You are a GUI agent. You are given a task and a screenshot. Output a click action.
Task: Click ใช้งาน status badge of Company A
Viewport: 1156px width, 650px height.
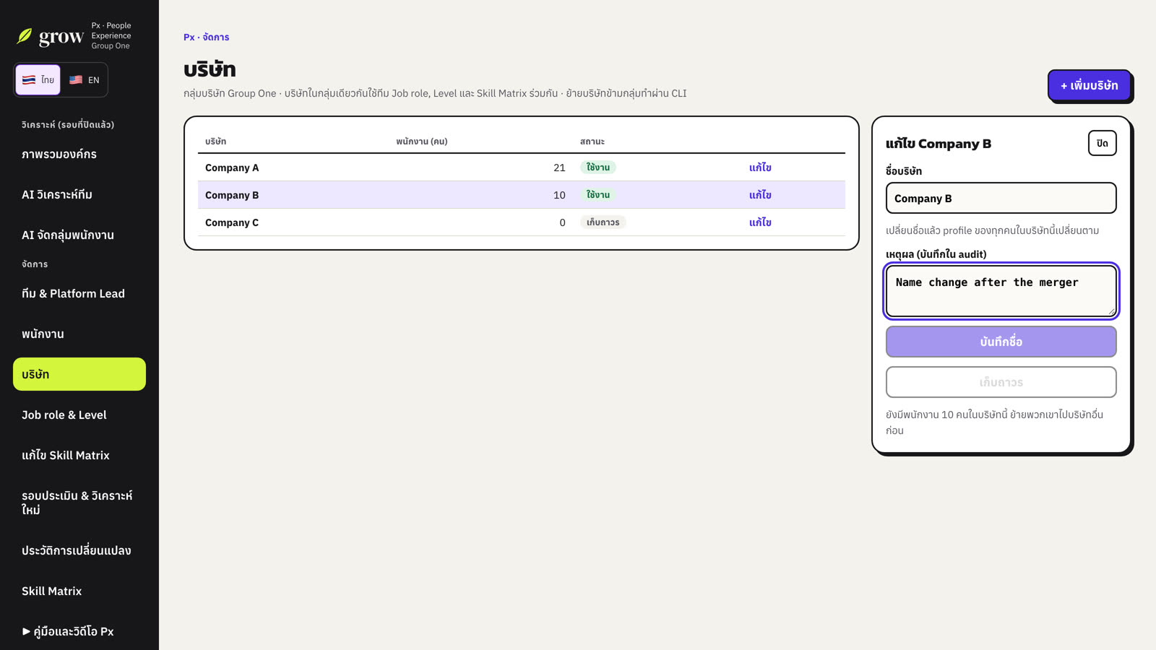click(x=598, y=168)
